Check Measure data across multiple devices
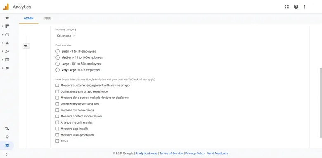 pos(57,98)
